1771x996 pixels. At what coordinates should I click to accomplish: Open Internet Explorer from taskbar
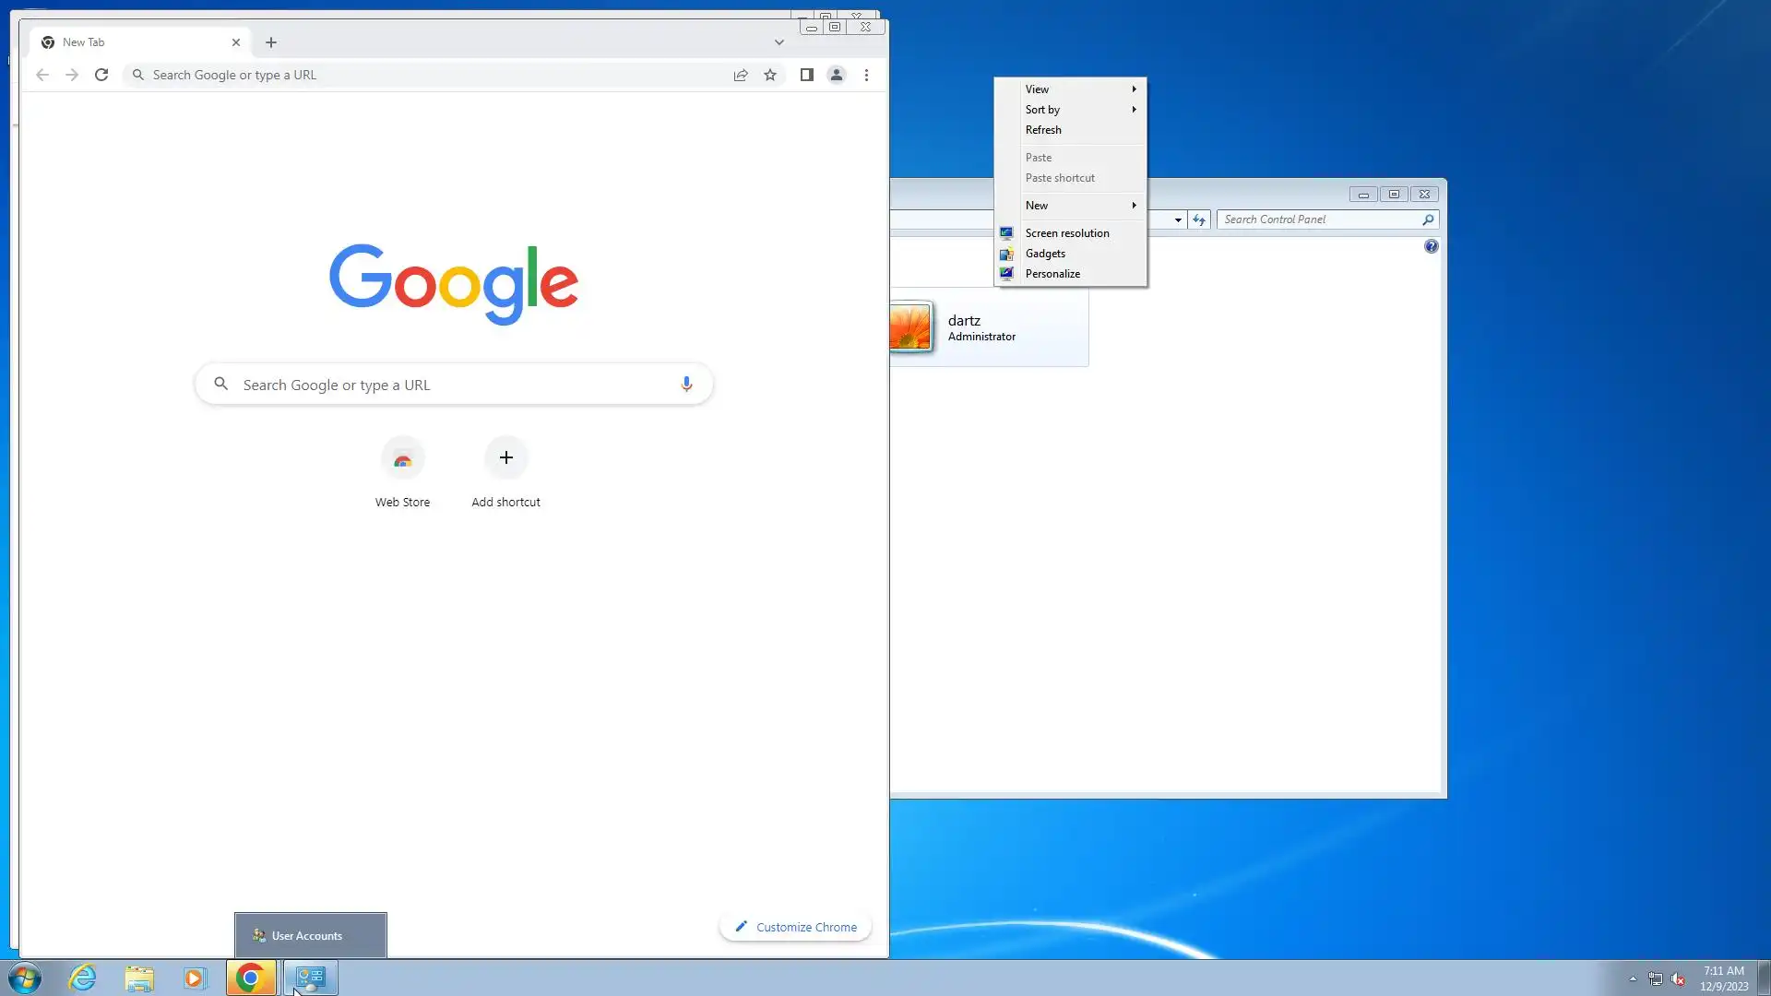point(82,978)
